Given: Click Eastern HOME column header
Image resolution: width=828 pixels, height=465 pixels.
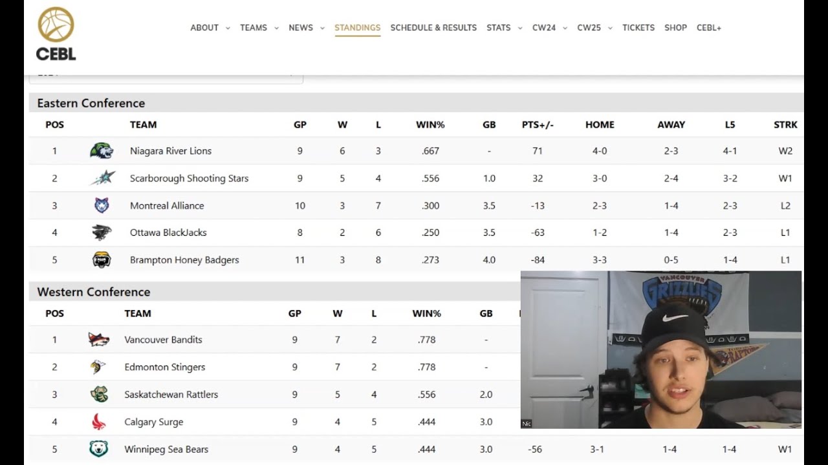Looking at the screenshot, I should pyautogui.click(x=600, y=125).
